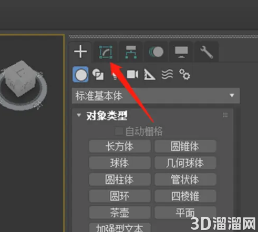Switch to the Display panel tab

pyautogui.click(x=181, y=52)
